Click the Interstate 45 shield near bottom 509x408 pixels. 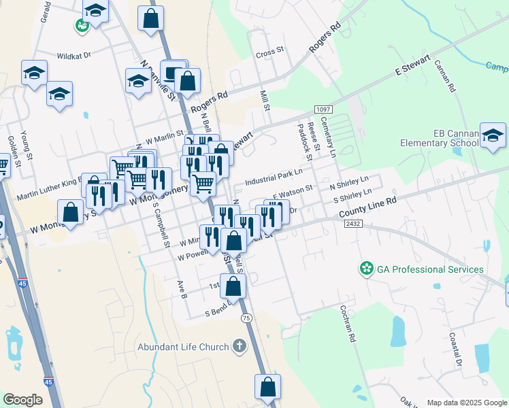point(48,381)
